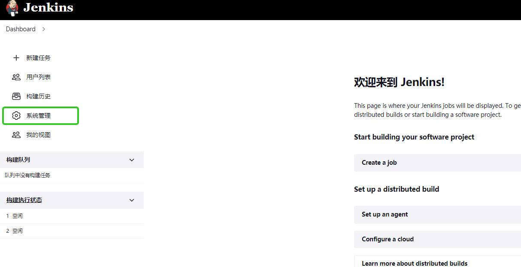This screenshot has height=267, width=521.
Task: Open the 构建历史 sidebar entry
Action: click(38, 96)
